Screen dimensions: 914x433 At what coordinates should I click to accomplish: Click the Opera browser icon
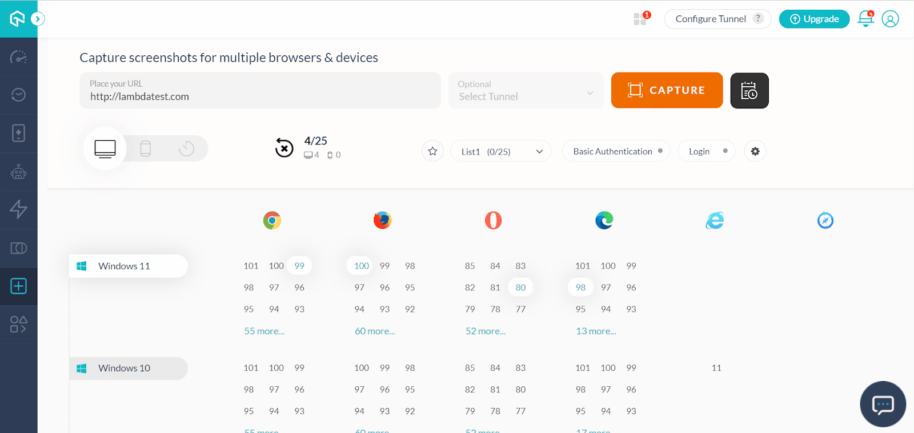[x=494, y=220]
